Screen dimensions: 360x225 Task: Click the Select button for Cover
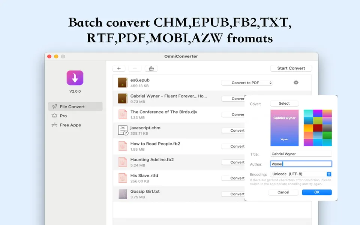click(284, 103)
